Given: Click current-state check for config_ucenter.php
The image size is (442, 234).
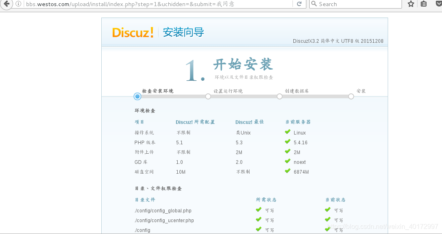Looking at the screenshot, I should click(x=328, y=220).
